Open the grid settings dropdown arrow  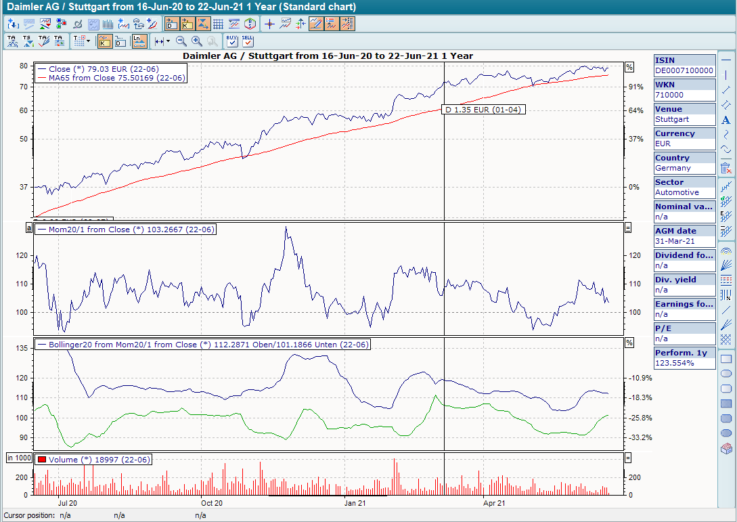[87, 41]
